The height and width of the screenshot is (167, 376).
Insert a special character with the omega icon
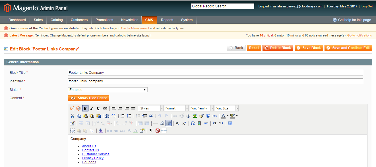(x=193, y=123)
